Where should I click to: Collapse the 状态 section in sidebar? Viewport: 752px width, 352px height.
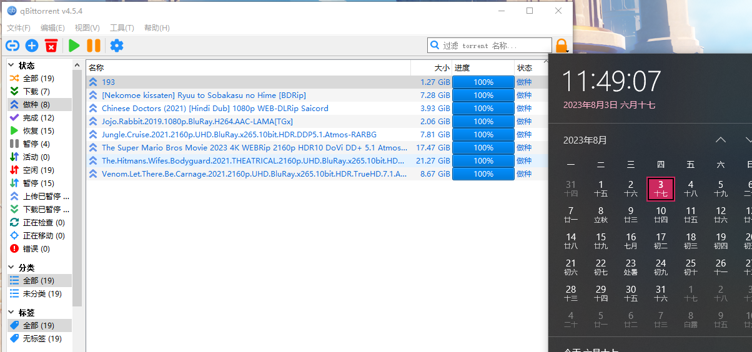[11, 66]
